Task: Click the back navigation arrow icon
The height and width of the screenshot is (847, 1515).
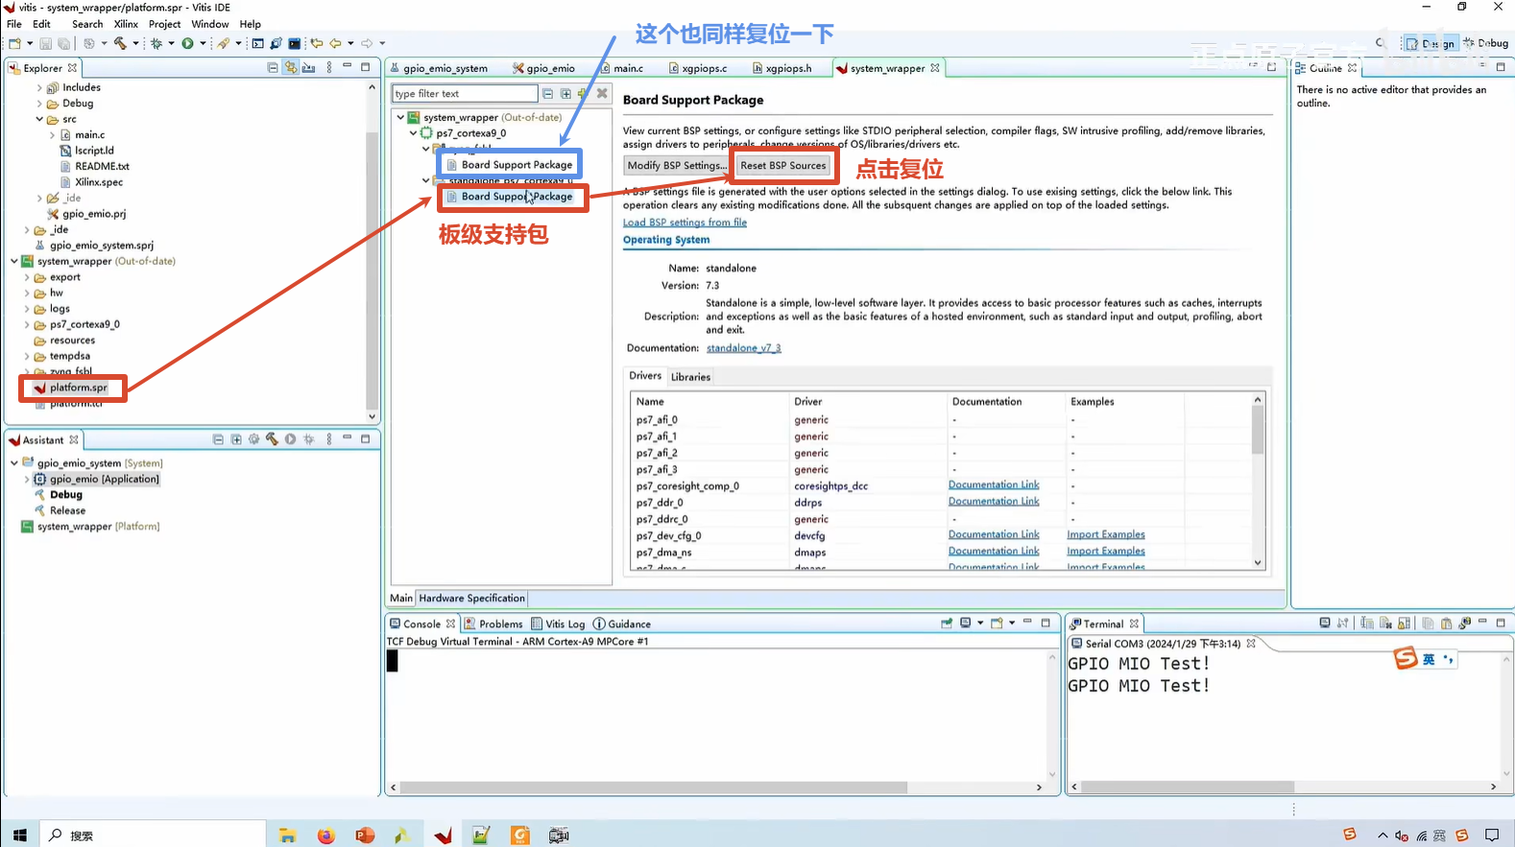Action: [335, 43]
